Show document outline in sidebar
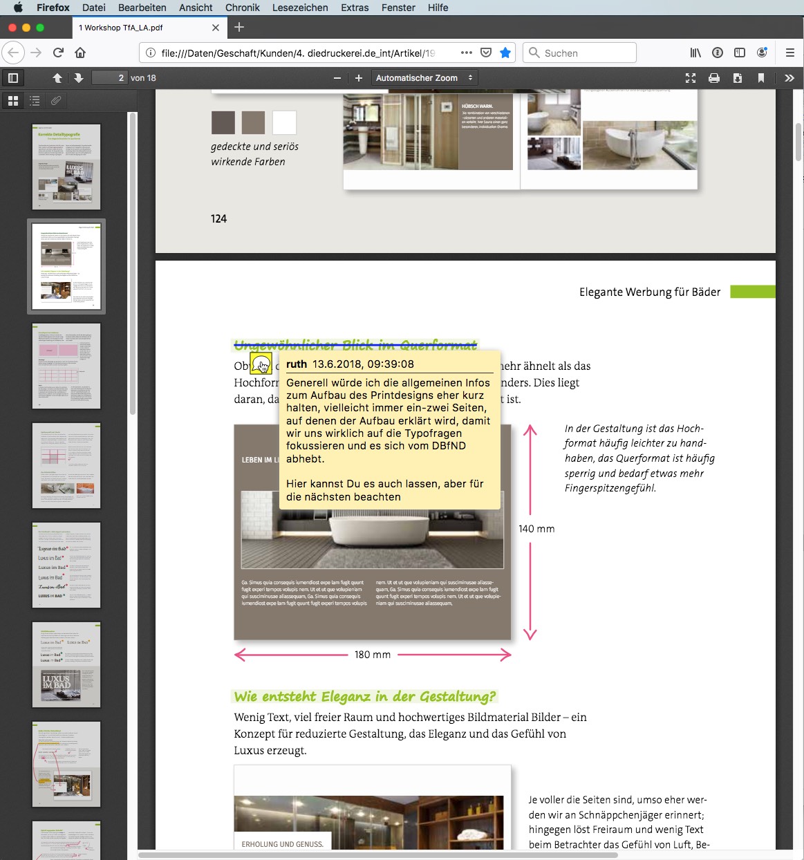Viewport: 804px width, 860px height. pos(35,101)
